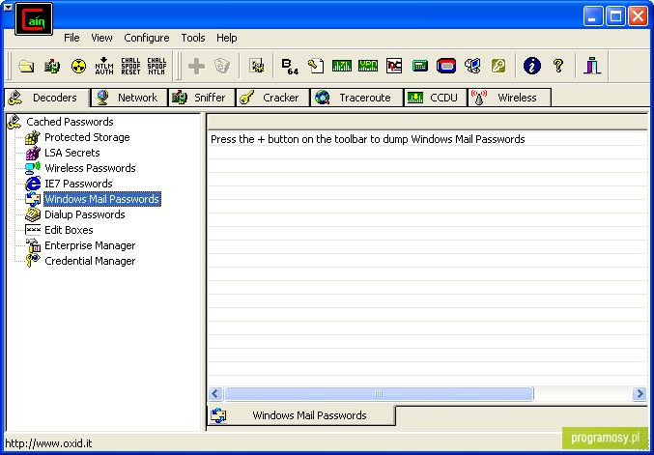The width and height of the screenshot is (654, 455).
Task: Maximize the Cain window
Action: coord(615,16)
